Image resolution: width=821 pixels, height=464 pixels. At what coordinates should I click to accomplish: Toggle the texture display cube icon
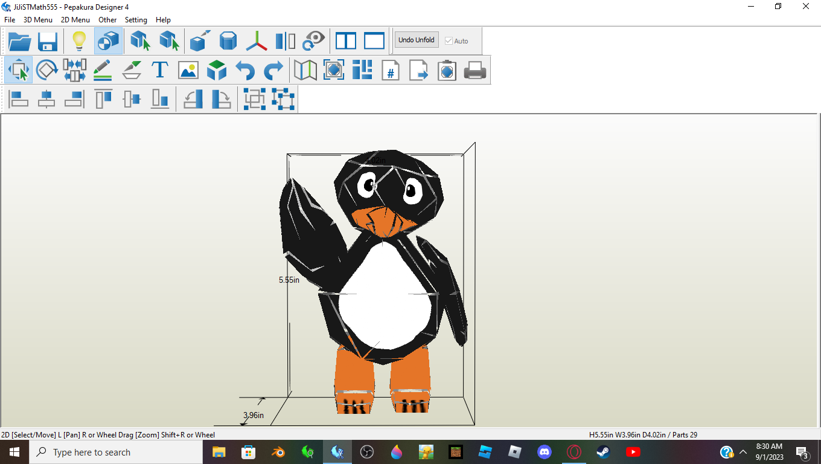(108, 41)
